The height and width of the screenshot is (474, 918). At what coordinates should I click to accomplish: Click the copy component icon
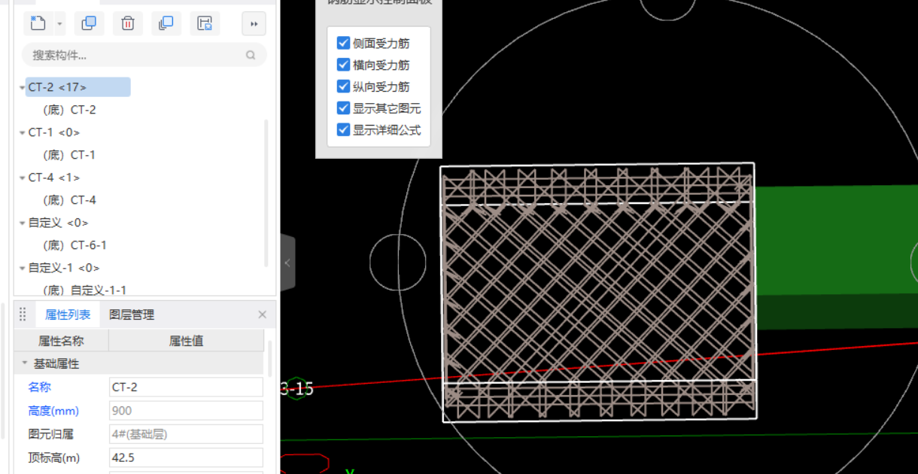(89, 23)
